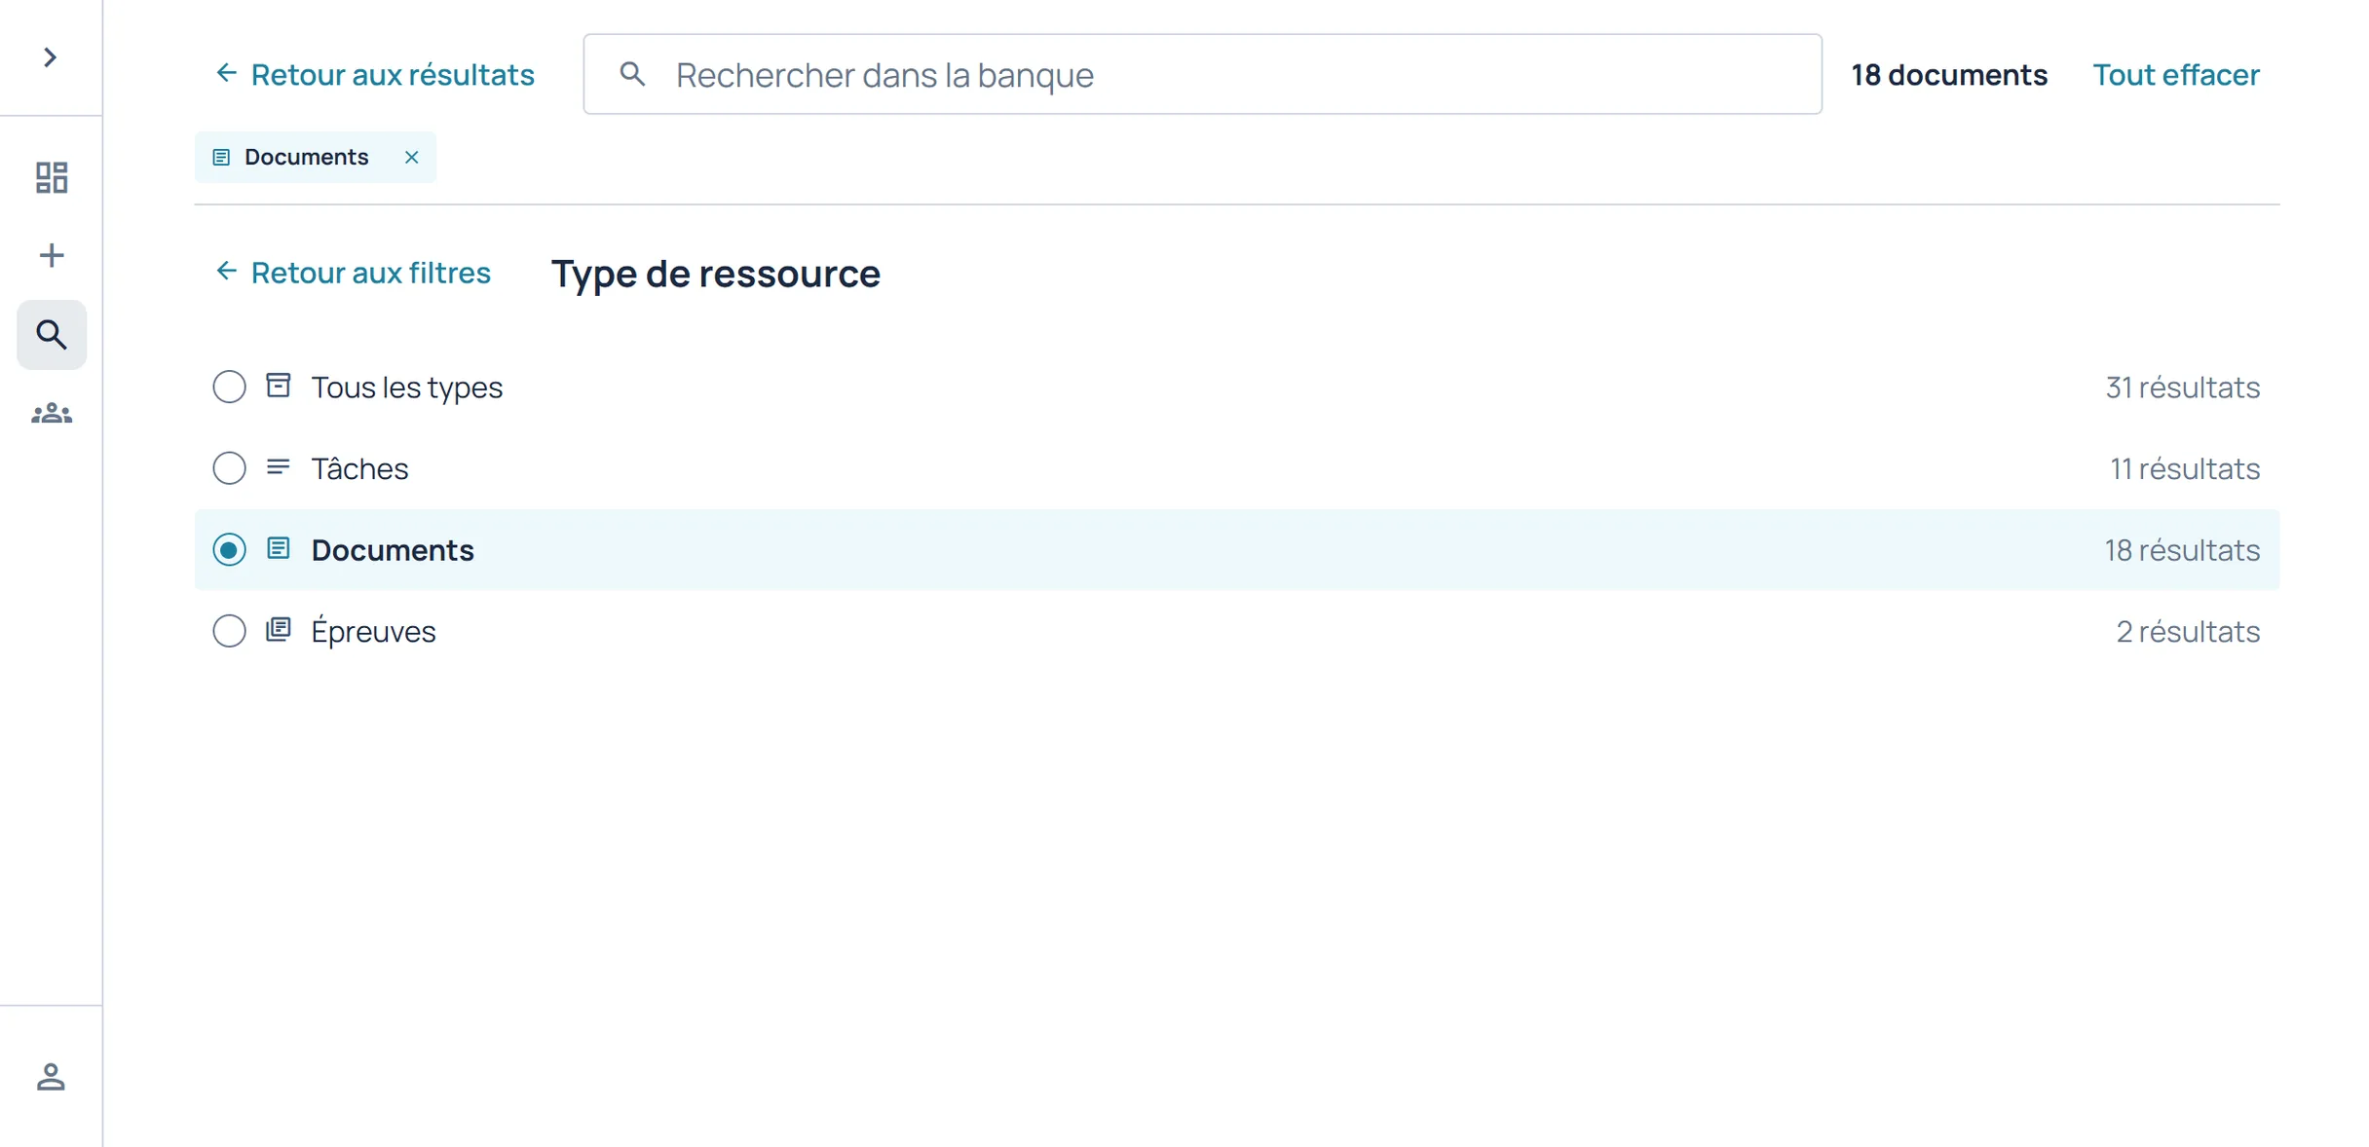The image size is (2369, 1147).
Task: Click the Type de ressource heading
Action: tap(716, 273)
